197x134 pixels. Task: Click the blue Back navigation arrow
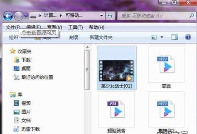(8, 16)
